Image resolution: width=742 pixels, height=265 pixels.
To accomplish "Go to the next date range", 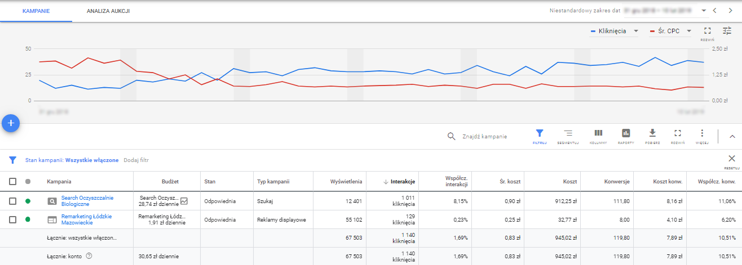I will coord(730,11).
